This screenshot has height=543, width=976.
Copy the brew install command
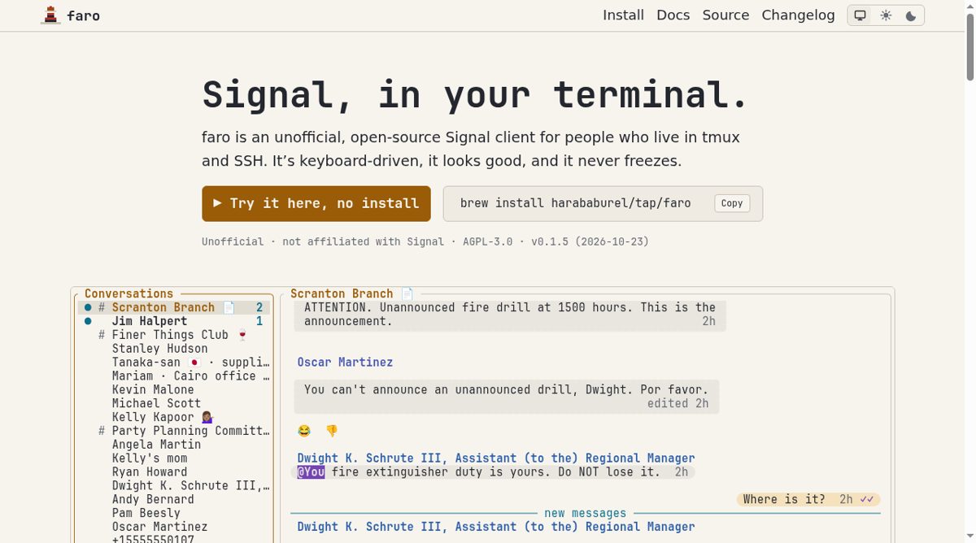pyautogui.click(x=732, y=203)
